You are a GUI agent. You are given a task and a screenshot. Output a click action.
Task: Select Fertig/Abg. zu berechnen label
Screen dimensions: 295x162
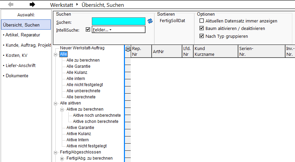click(x=89, y=158)
